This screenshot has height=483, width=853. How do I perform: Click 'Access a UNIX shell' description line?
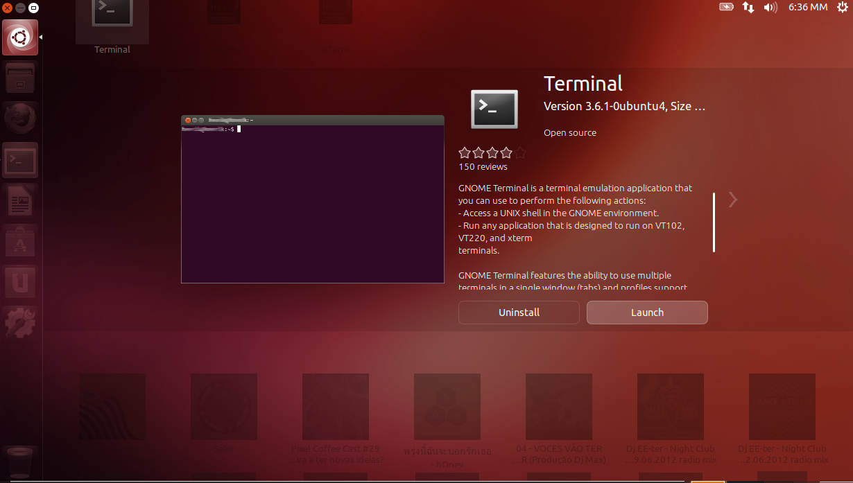559,213
